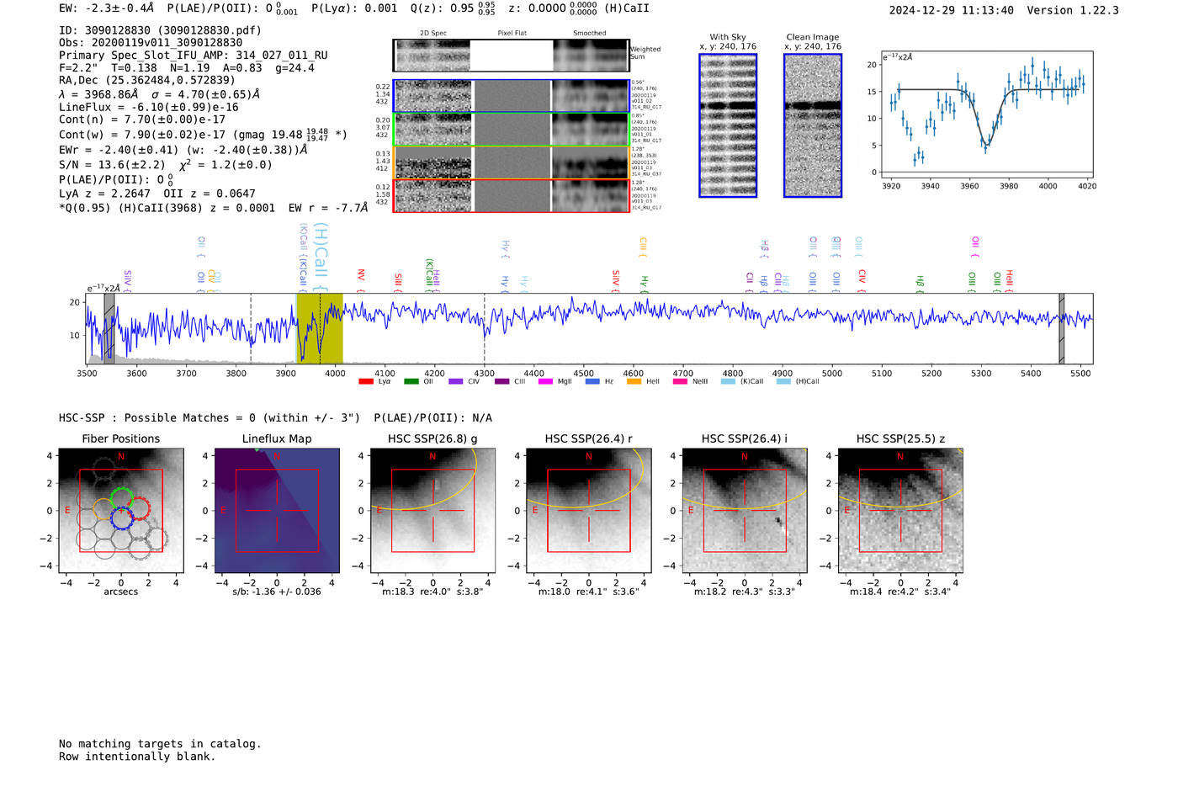
Task: Click the S/N = 13.6(±2.2) value
Action: click(112, 165)
